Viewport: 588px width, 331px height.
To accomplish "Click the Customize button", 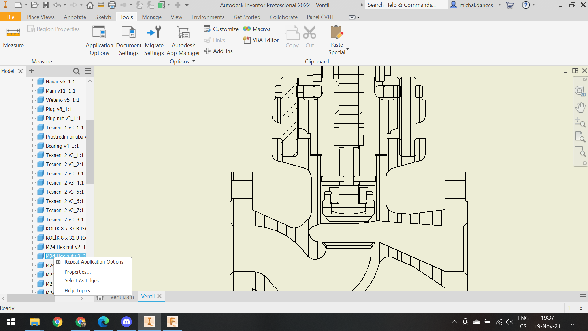I will (x=221, y=29).
